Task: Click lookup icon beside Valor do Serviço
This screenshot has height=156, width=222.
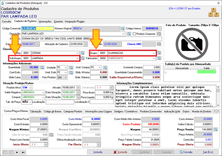Action: (x=51, y=135)
